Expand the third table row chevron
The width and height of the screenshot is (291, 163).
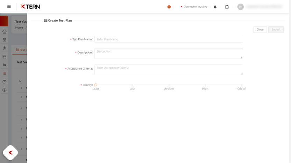(21, 108)
